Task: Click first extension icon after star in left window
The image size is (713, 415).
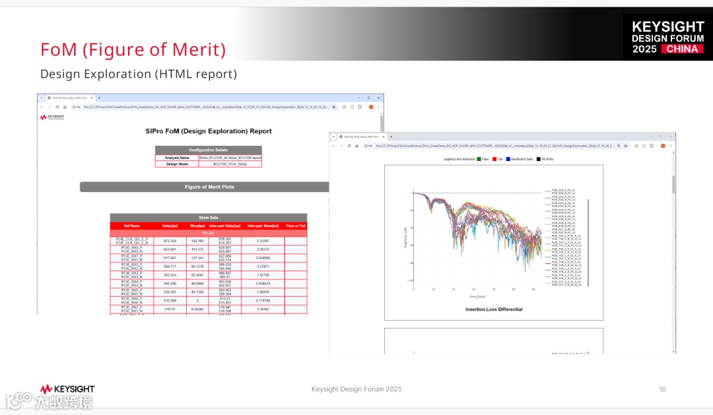Action: (344, 108)
